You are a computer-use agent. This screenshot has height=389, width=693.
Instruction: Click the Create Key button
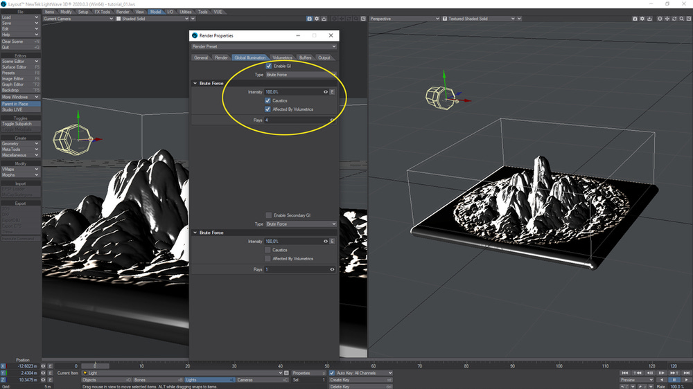(360, 380)
